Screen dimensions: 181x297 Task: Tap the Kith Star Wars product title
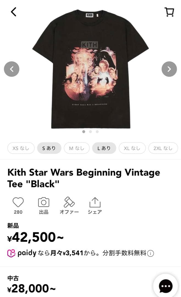(82, 177)
